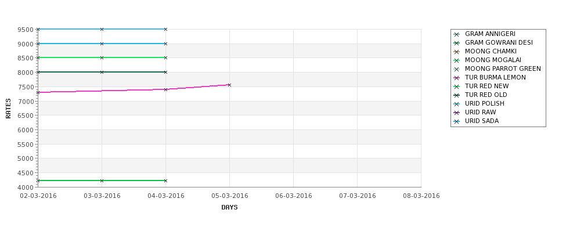Select the MOONG PARROT GREEN legend label
This screenshot has height=249, width=566.
tap(503, 68)
